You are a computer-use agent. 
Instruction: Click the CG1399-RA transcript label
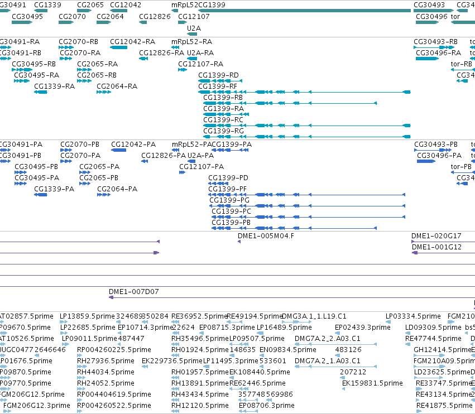tap(224, 109)
